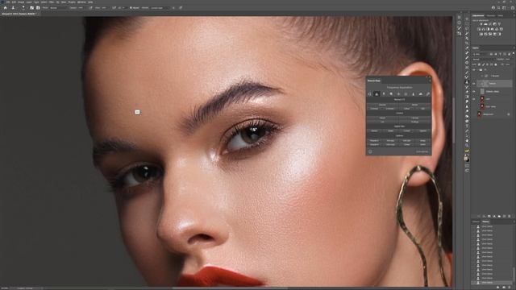Click selected icon in Frequency Separation row
The image size is (516, 290).
(377, 93)
